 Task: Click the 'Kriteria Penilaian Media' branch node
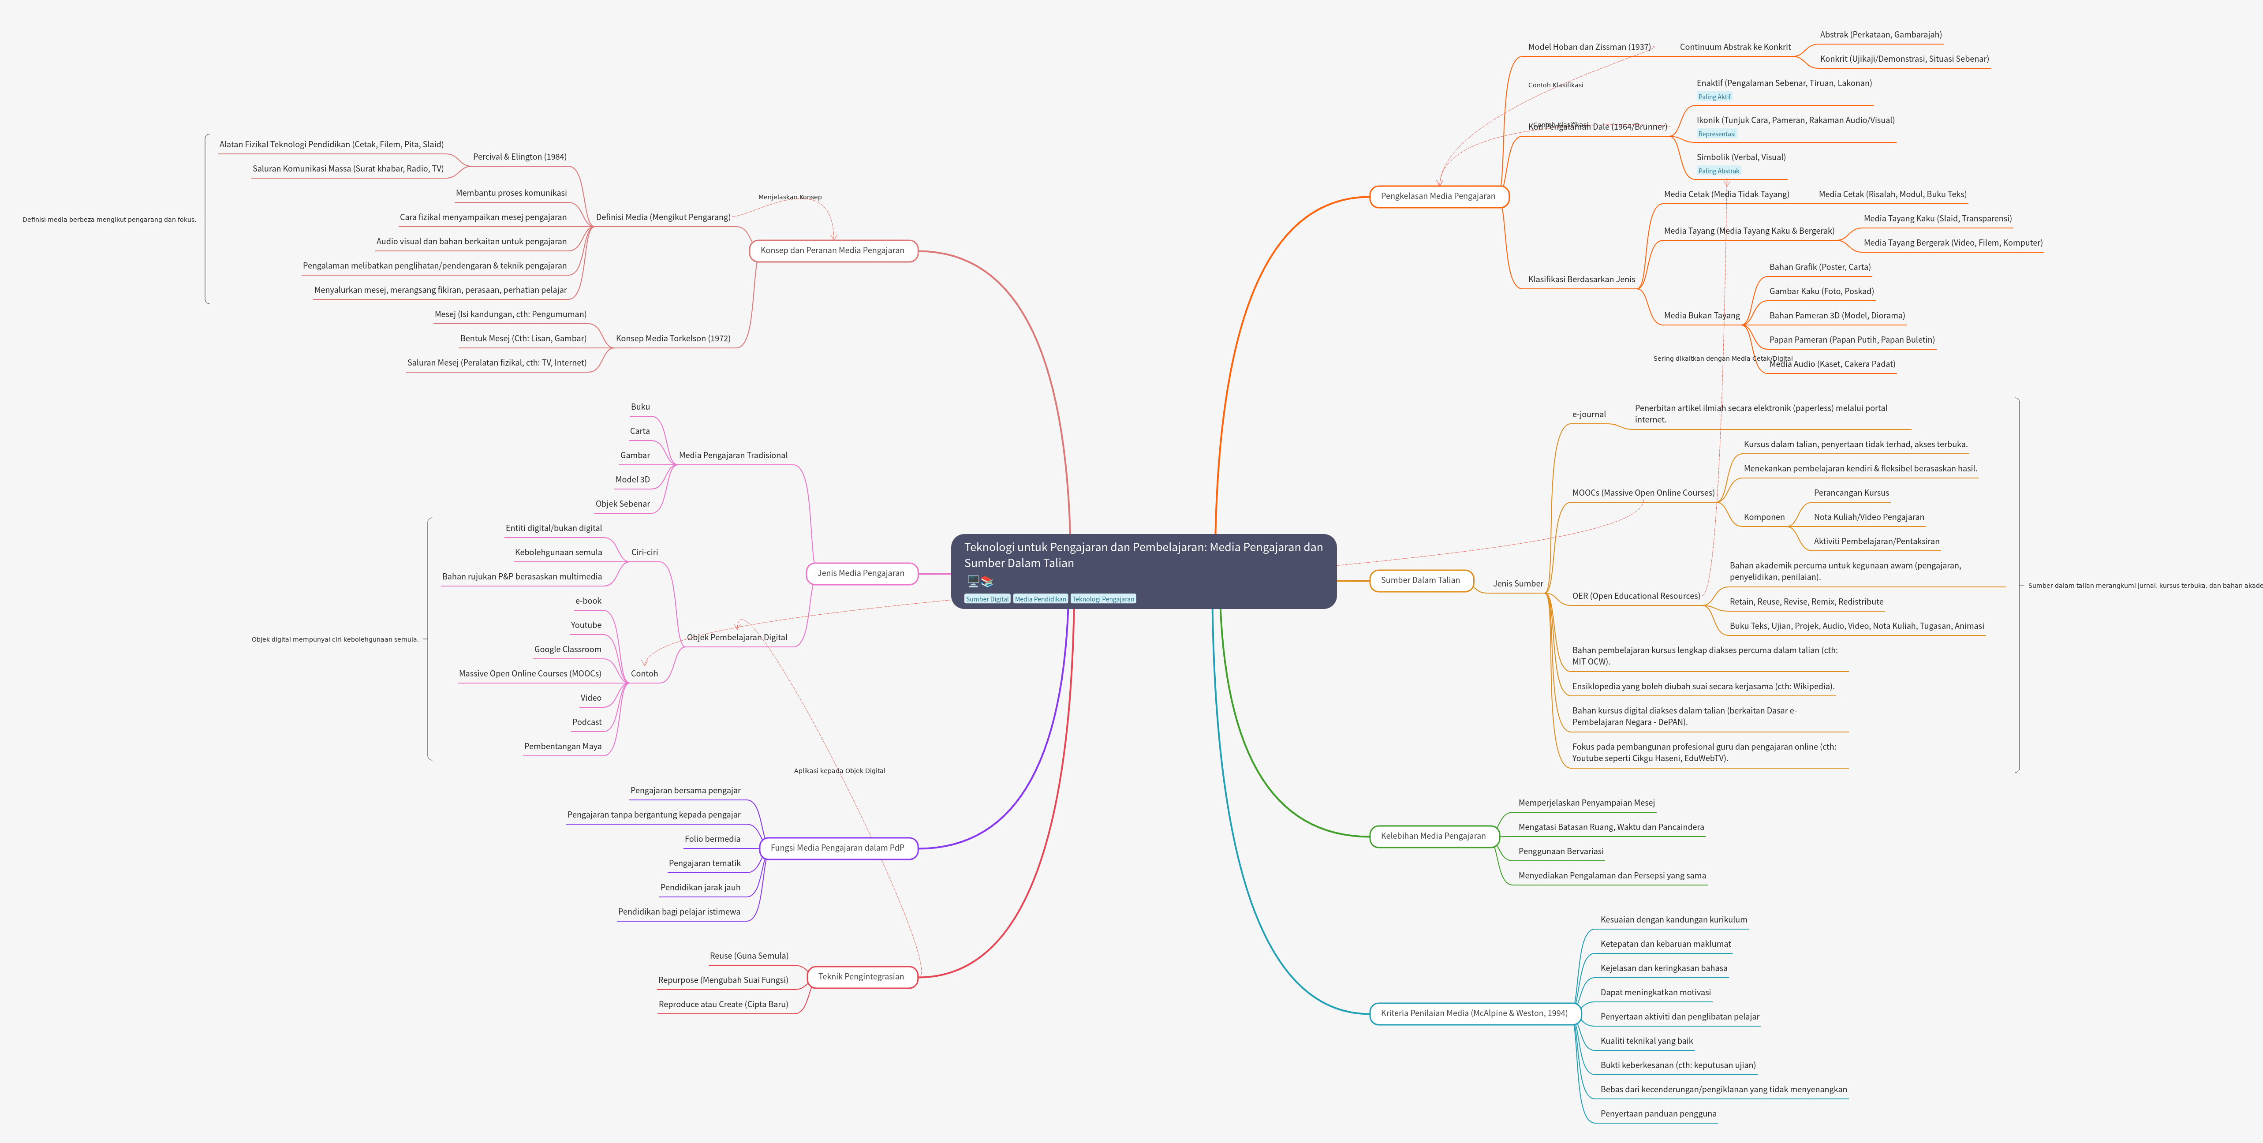[1473, 1014]
